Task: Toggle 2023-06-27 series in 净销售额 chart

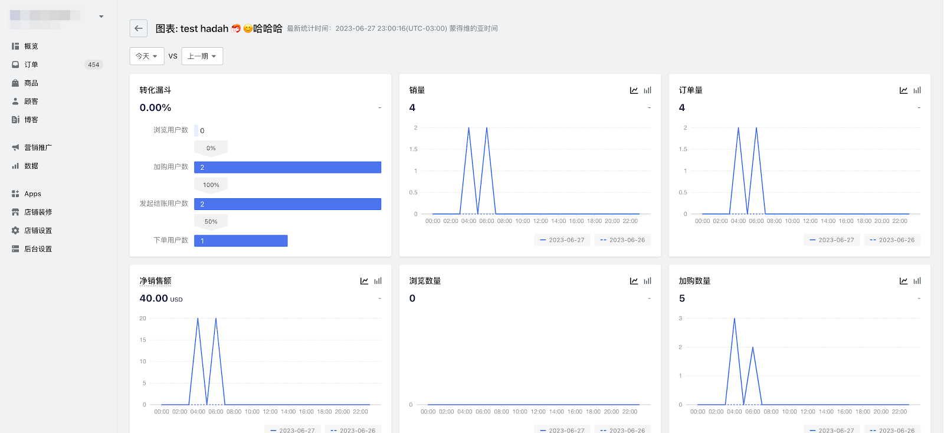Action: tap(293, 430)
